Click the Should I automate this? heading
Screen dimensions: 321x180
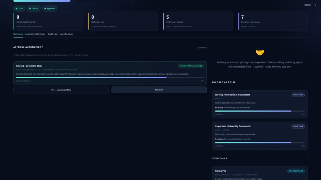coord(29,66)
